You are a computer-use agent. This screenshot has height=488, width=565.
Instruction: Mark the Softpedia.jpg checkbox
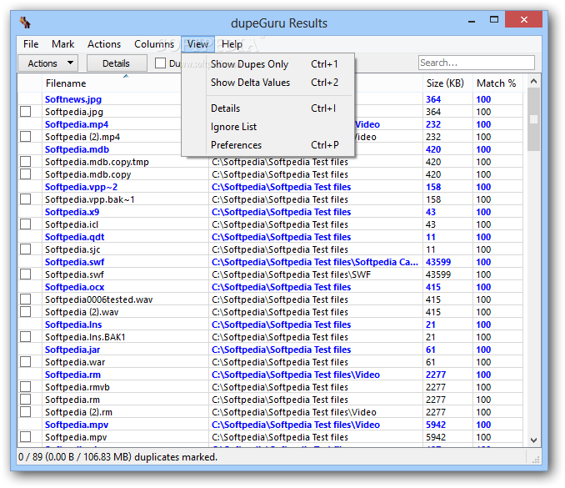pos(26,112)
